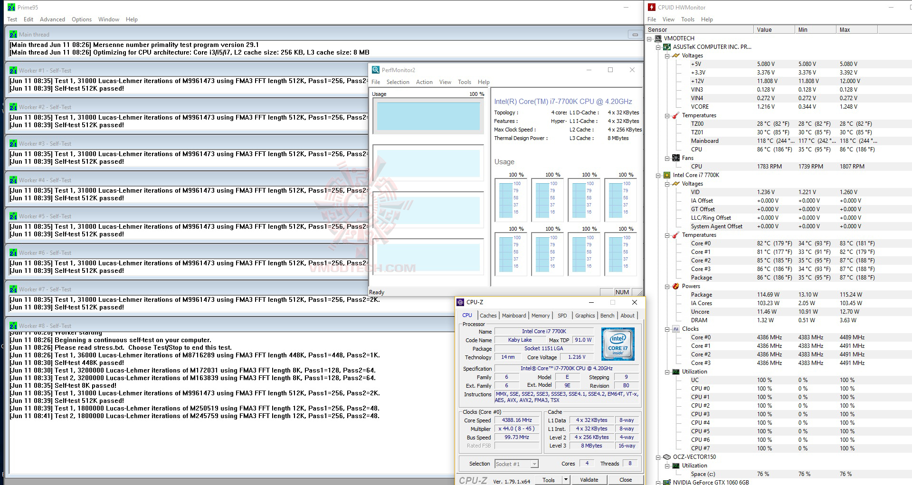Click the Worker #3 window icon
Screen dimensions: 912x485
13,143
